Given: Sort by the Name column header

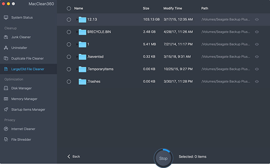Looking at the screenshot, I should [78, 8].
